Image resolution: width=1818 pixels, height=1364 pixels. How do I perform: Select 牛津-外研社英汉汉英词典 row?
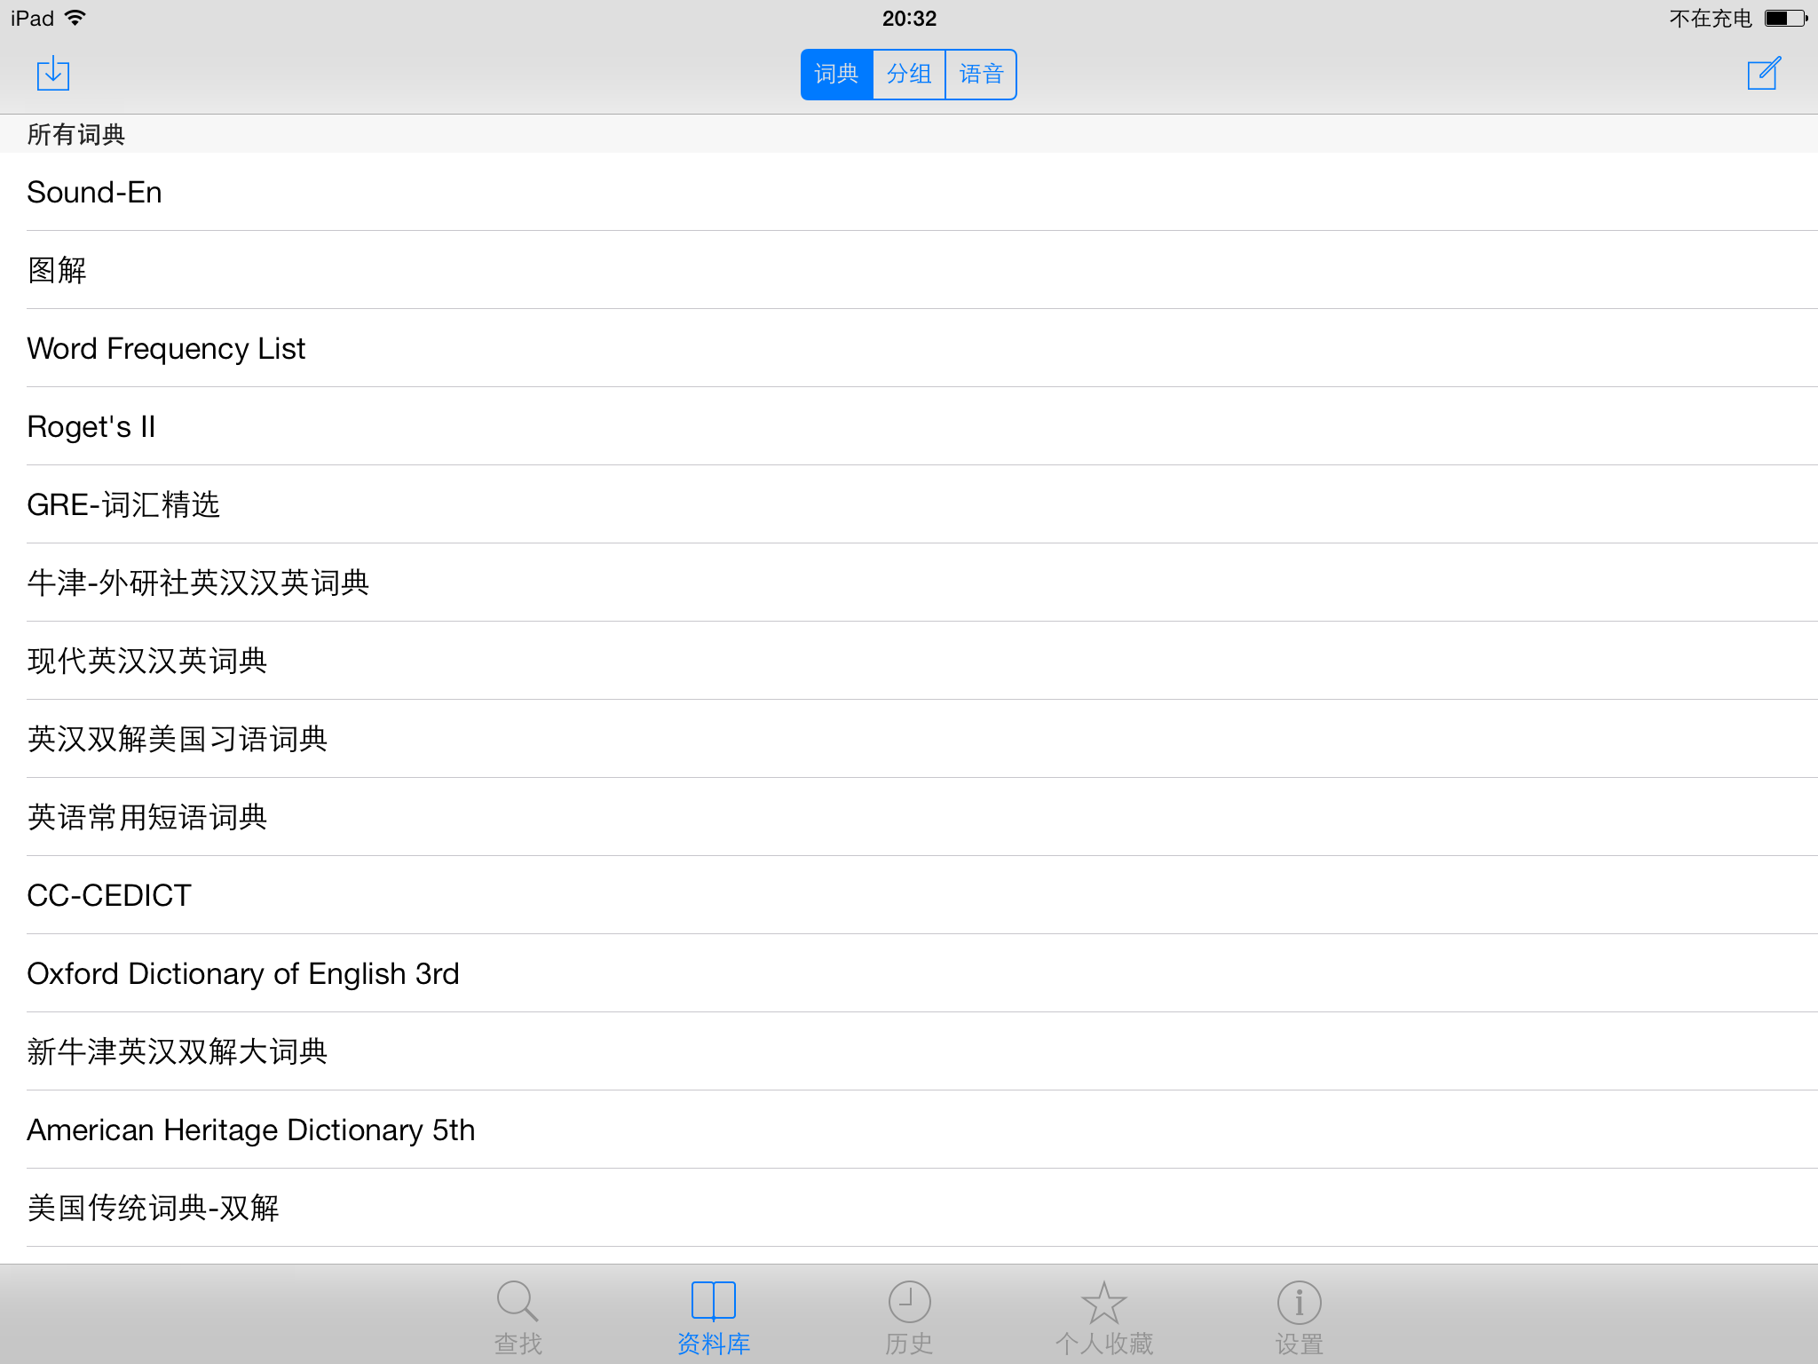tap(909, 583)
